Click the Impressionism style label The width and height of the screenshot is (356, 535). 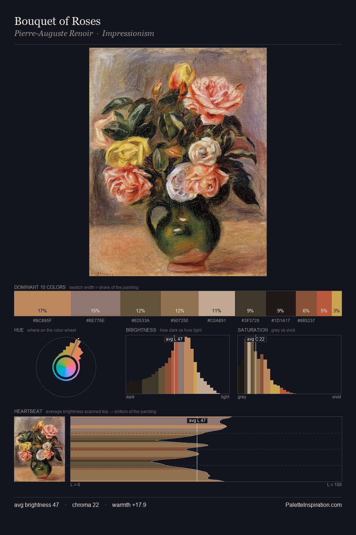click(128, 34)
